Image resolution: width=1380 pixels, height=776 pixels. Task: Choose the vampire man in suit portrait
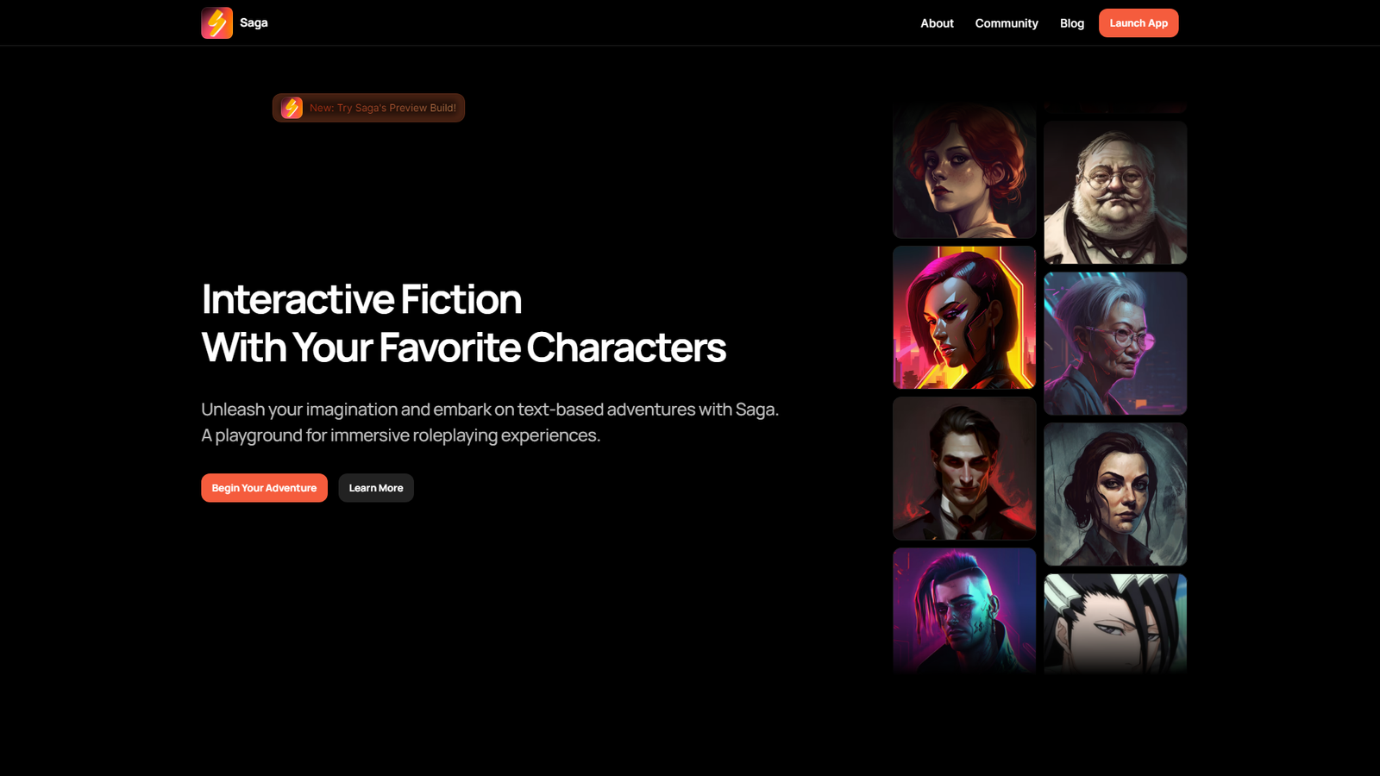coord(964,468)
